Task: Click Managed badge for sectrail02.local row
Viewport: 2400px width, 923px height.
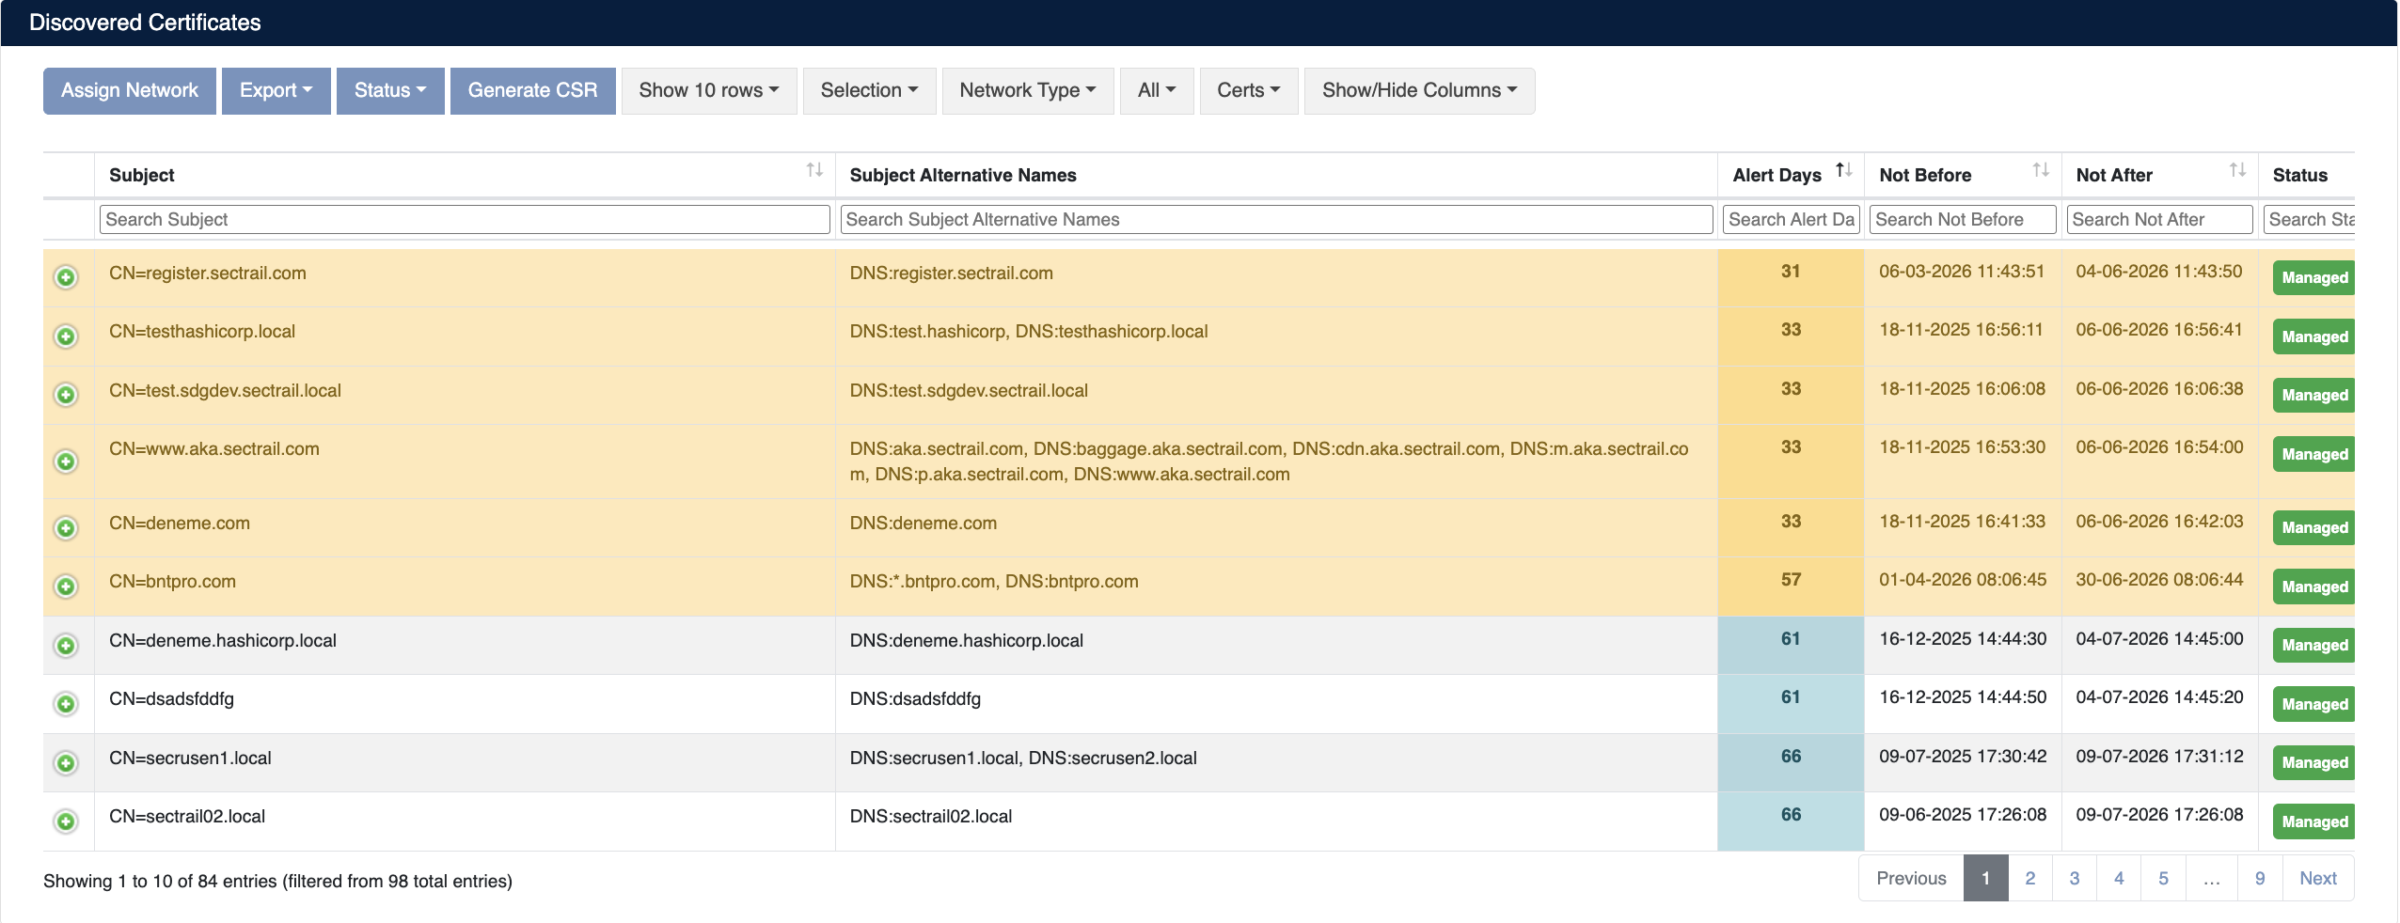Action: click(2314, 821)
